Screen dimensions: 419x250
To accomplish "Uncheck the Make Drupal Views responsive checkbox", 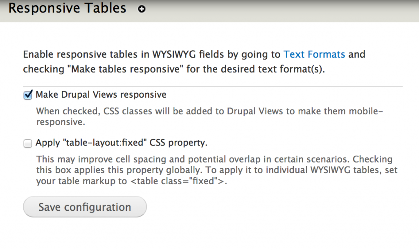I will pyautogui.click(x=28, y=95).
